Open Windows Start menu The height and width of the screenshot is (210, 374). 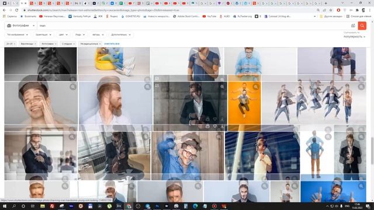(x=4, y=206)
